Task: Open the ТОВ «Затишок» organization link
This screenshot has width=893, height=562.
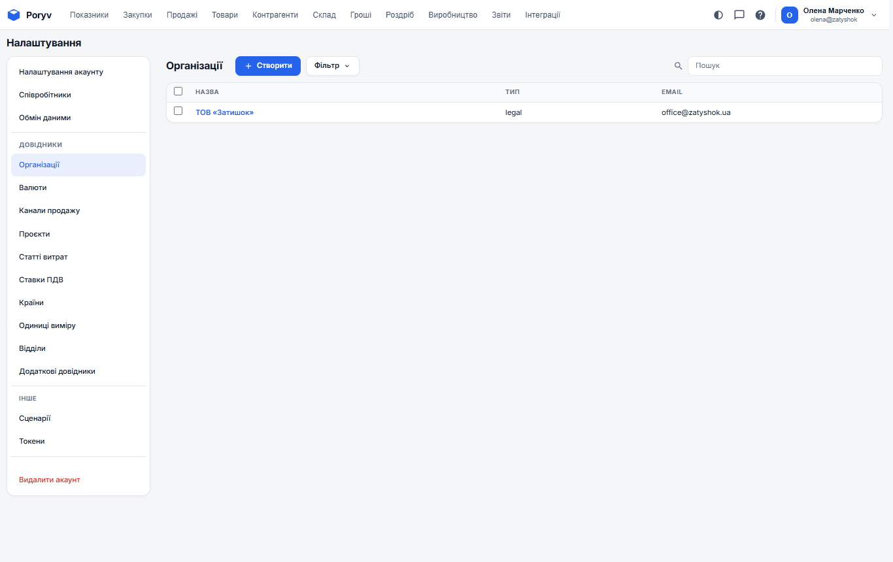Action: click(224, 112)
